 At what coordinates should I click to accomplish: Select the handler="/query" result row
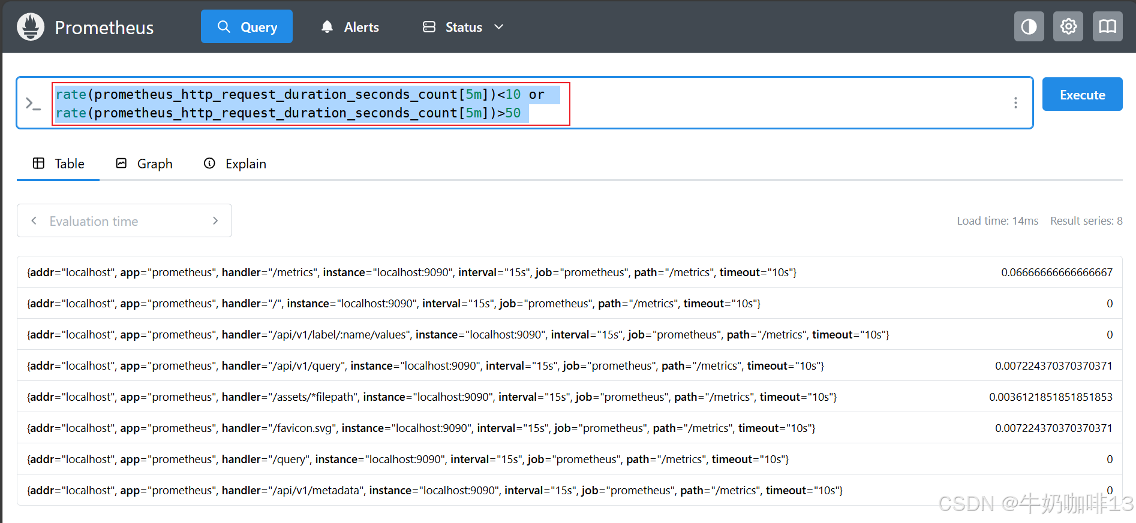(x=570, y=459)
